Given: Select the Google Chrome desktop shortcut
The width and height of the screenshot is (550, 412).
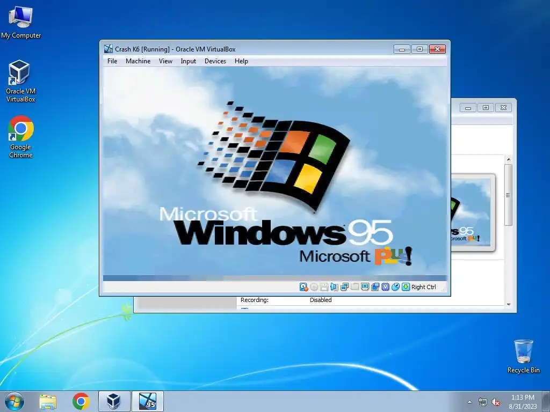Looking at the screenshot, I should [21, 137].
